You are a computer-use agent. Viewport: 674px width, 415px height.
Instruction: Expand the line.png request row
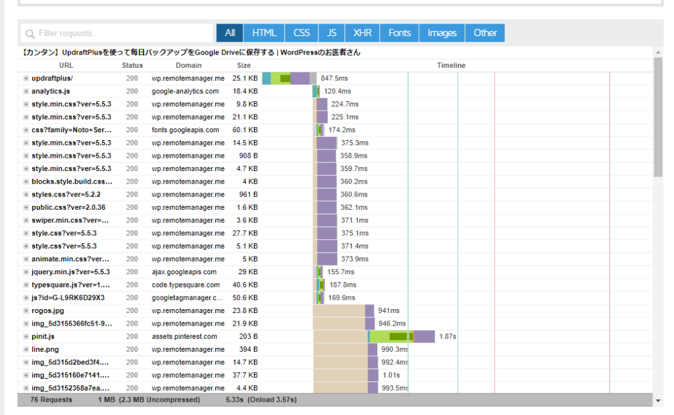[x=26, y=349]
